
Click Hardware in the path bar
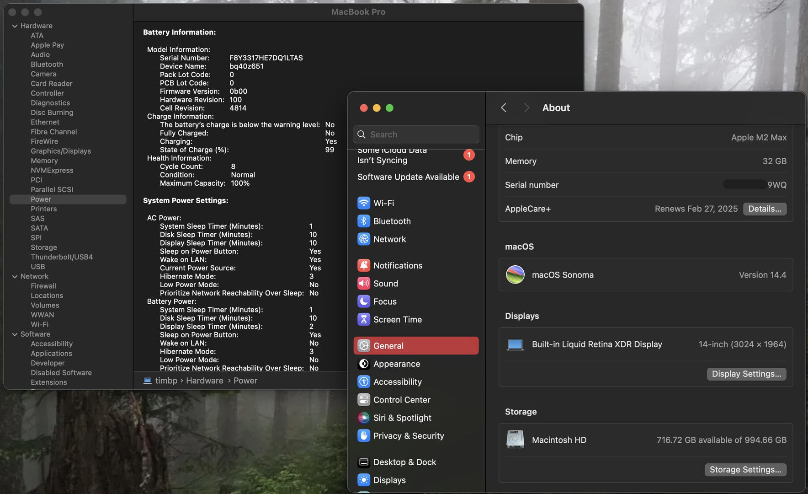[205, 381]
